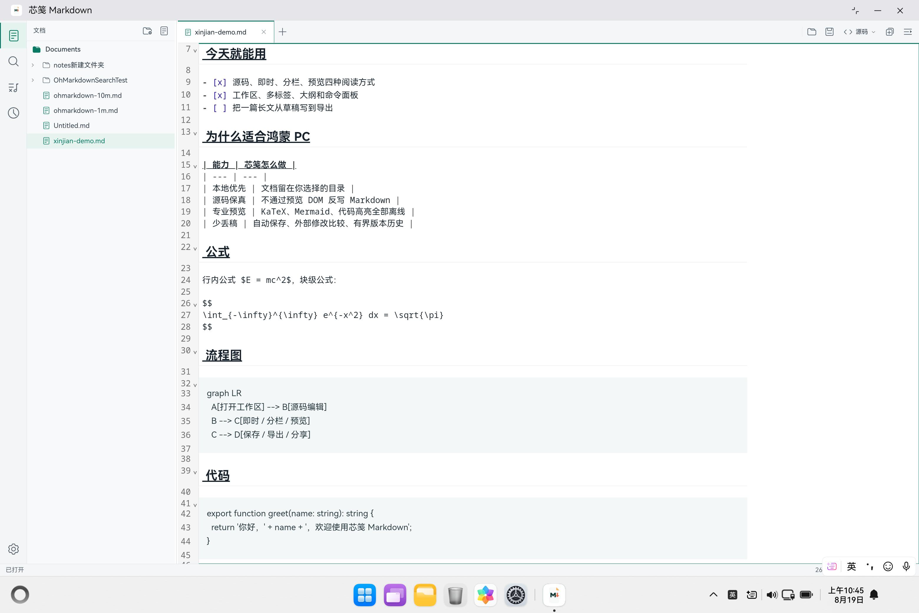Select the Documents root folder
Viewport: 919px width, 613px height.
coord(62,49)
